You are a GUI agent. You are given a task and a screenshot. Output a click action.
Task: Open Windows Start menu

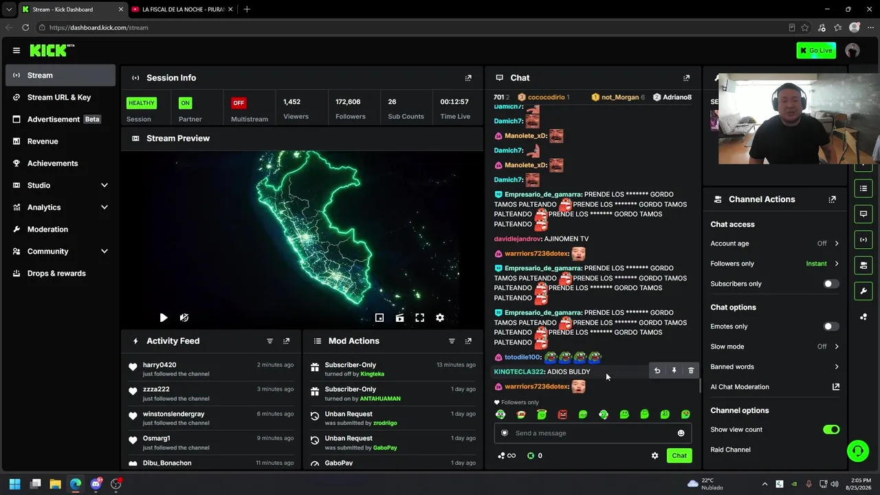[14, 484]
